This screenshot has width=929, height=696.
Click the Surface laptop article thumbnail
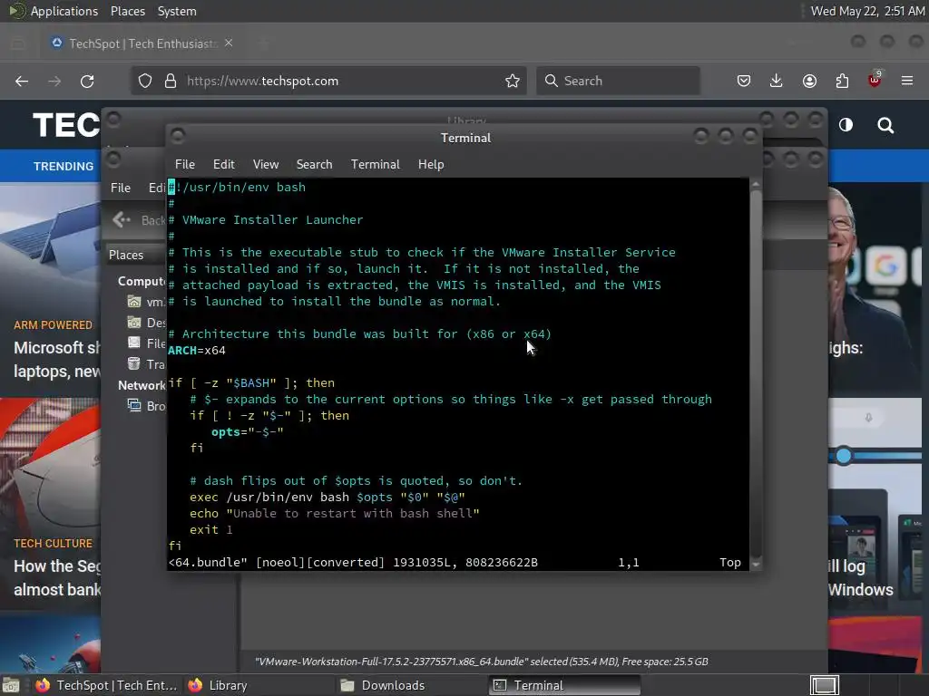(51, 248)
